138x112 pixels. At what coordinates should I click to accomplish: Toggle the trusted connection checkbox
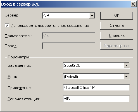pos(7,26)
